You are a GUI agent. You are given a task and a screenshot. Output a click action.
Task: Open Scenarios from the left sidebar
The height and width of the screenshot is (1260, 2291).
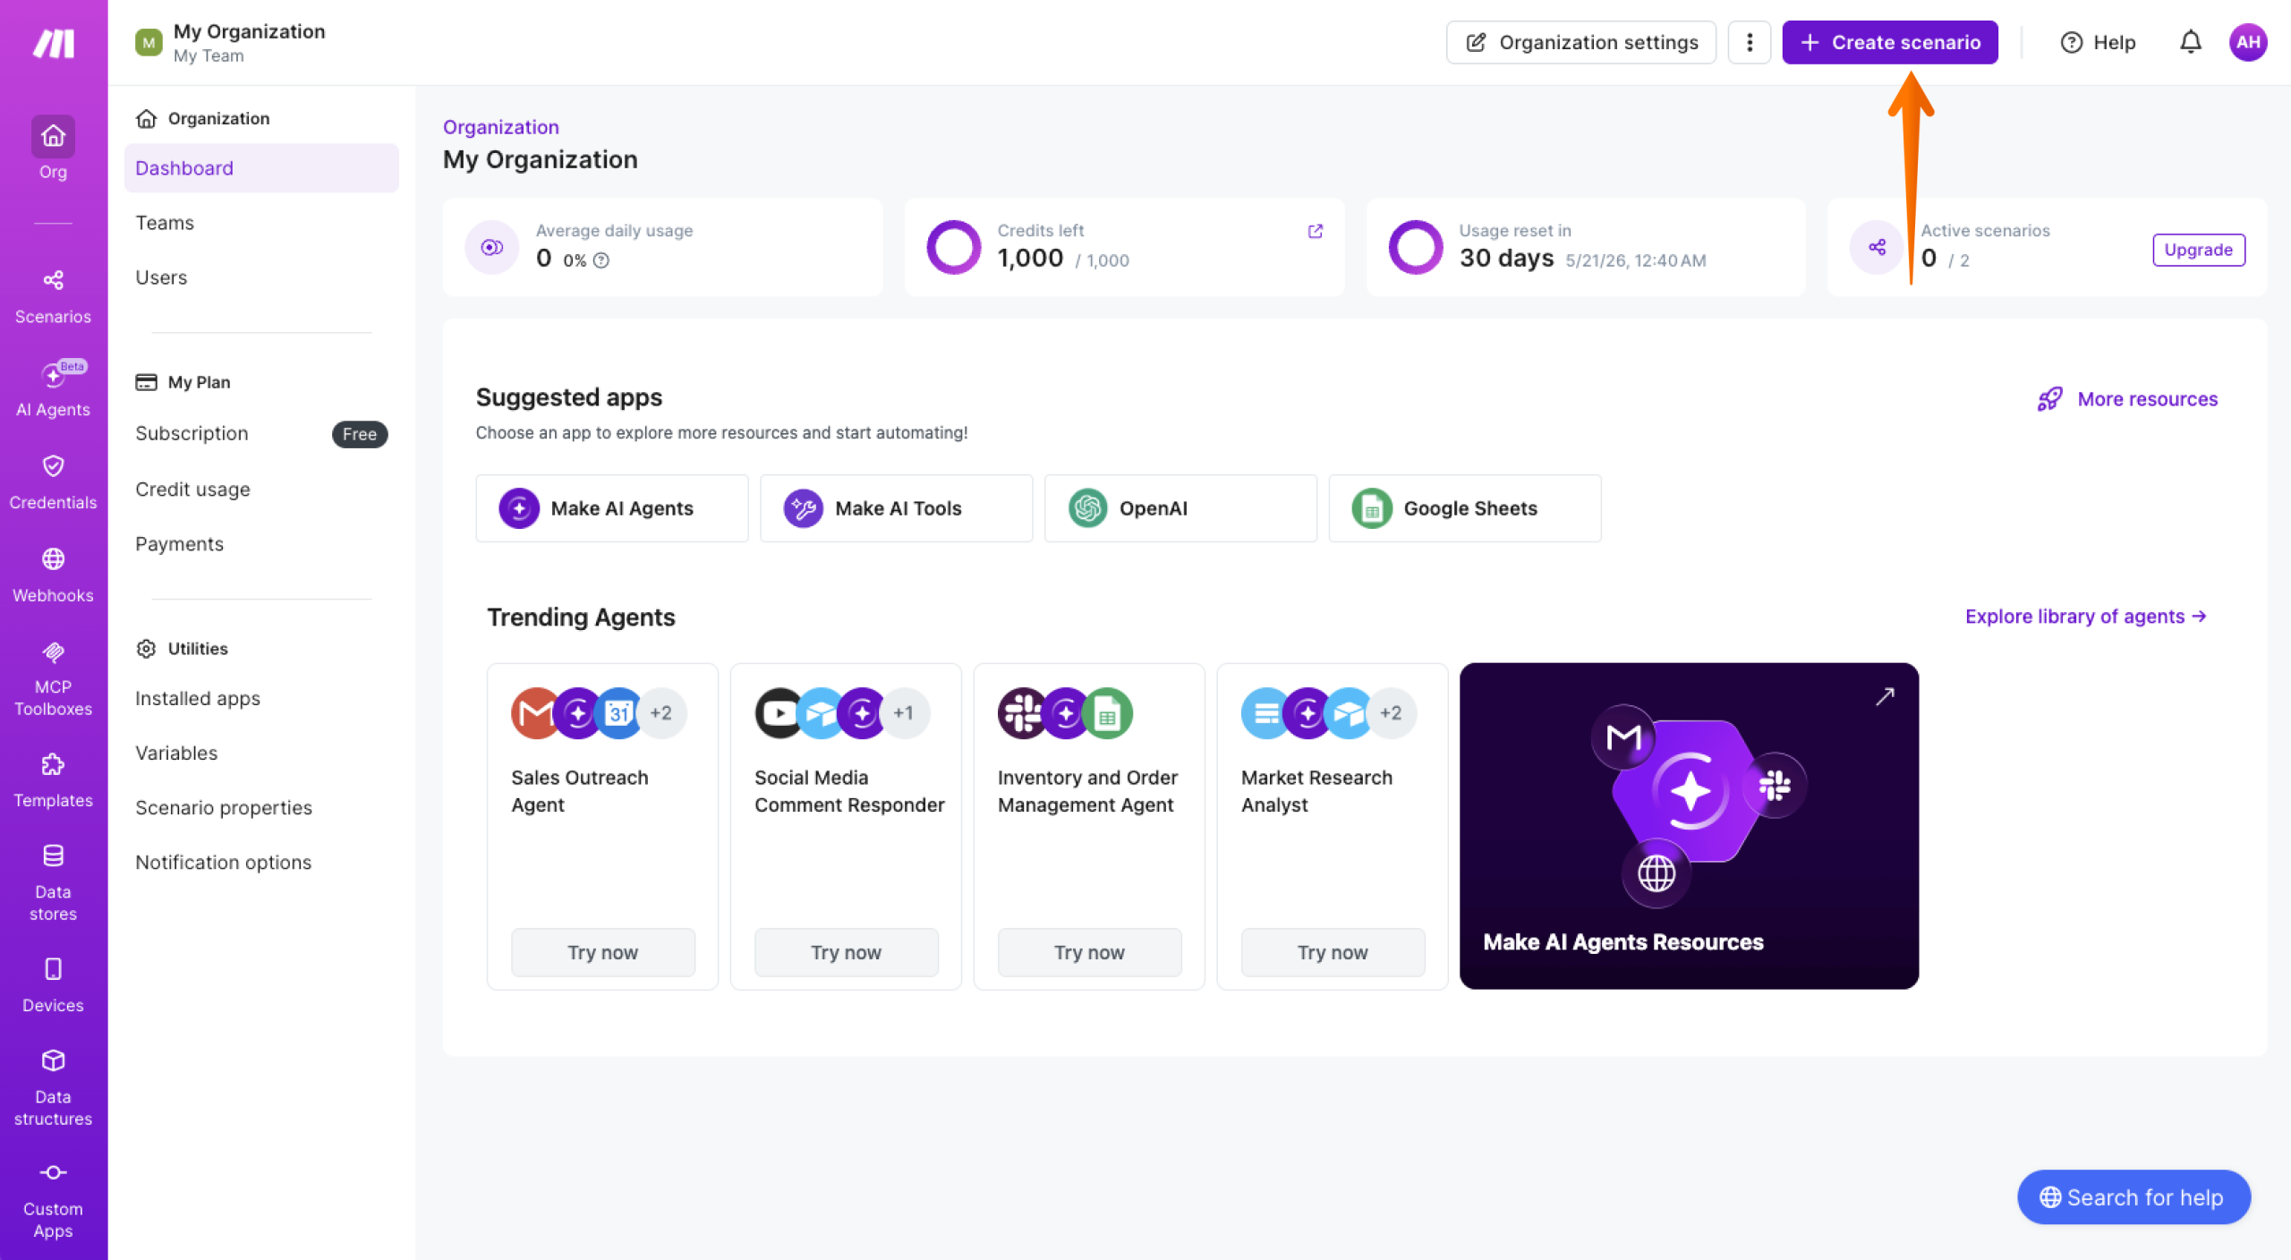(53, 296)
